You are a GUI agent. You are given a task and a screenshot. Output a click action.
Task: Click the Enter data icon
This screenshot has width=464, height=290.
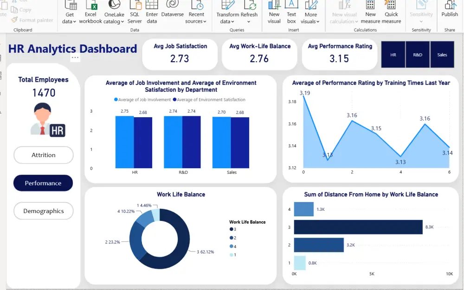coord(152,5)
